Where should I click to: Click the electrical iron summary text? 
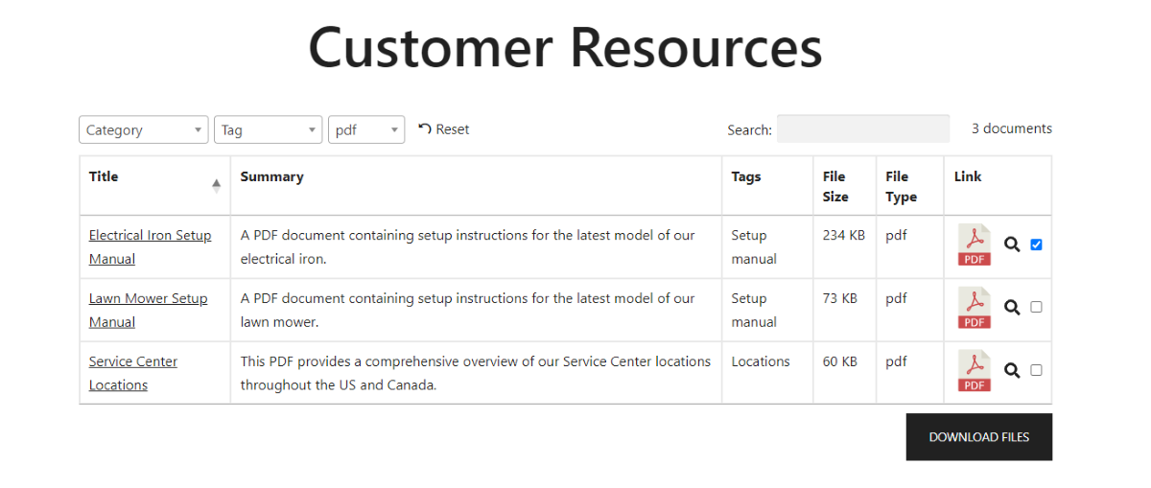(x=468, y=247)
